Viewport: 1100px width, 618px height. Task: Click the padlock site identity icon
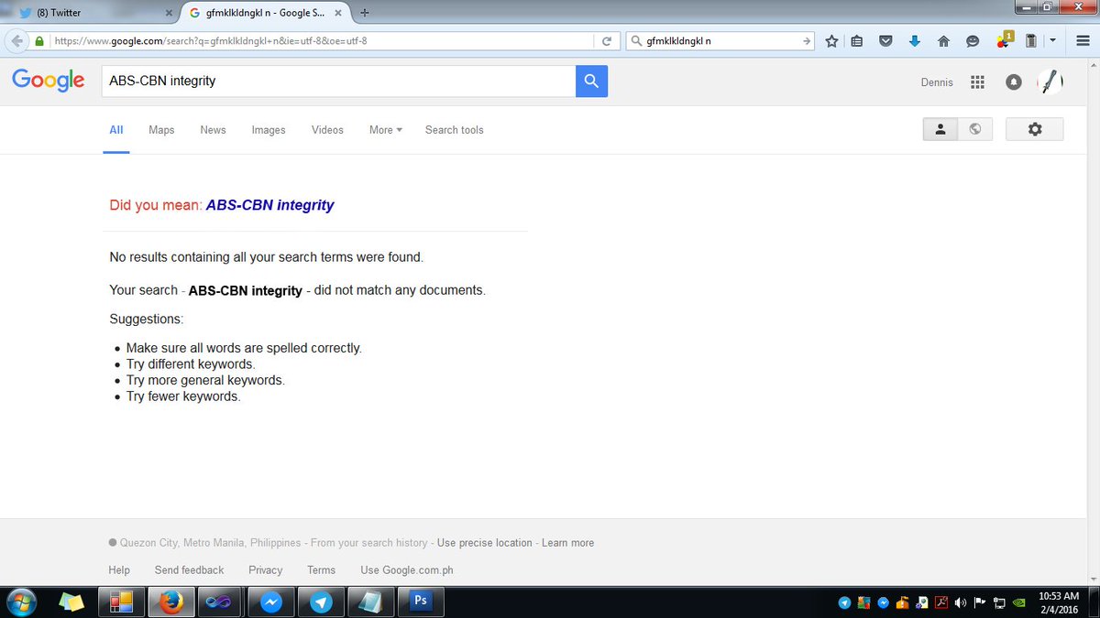click(39, 41)
